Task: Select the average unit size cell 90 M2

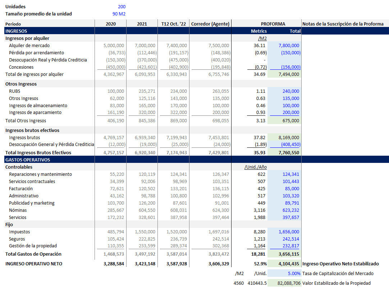Action: pyautogui.click(x=119, y=14)
